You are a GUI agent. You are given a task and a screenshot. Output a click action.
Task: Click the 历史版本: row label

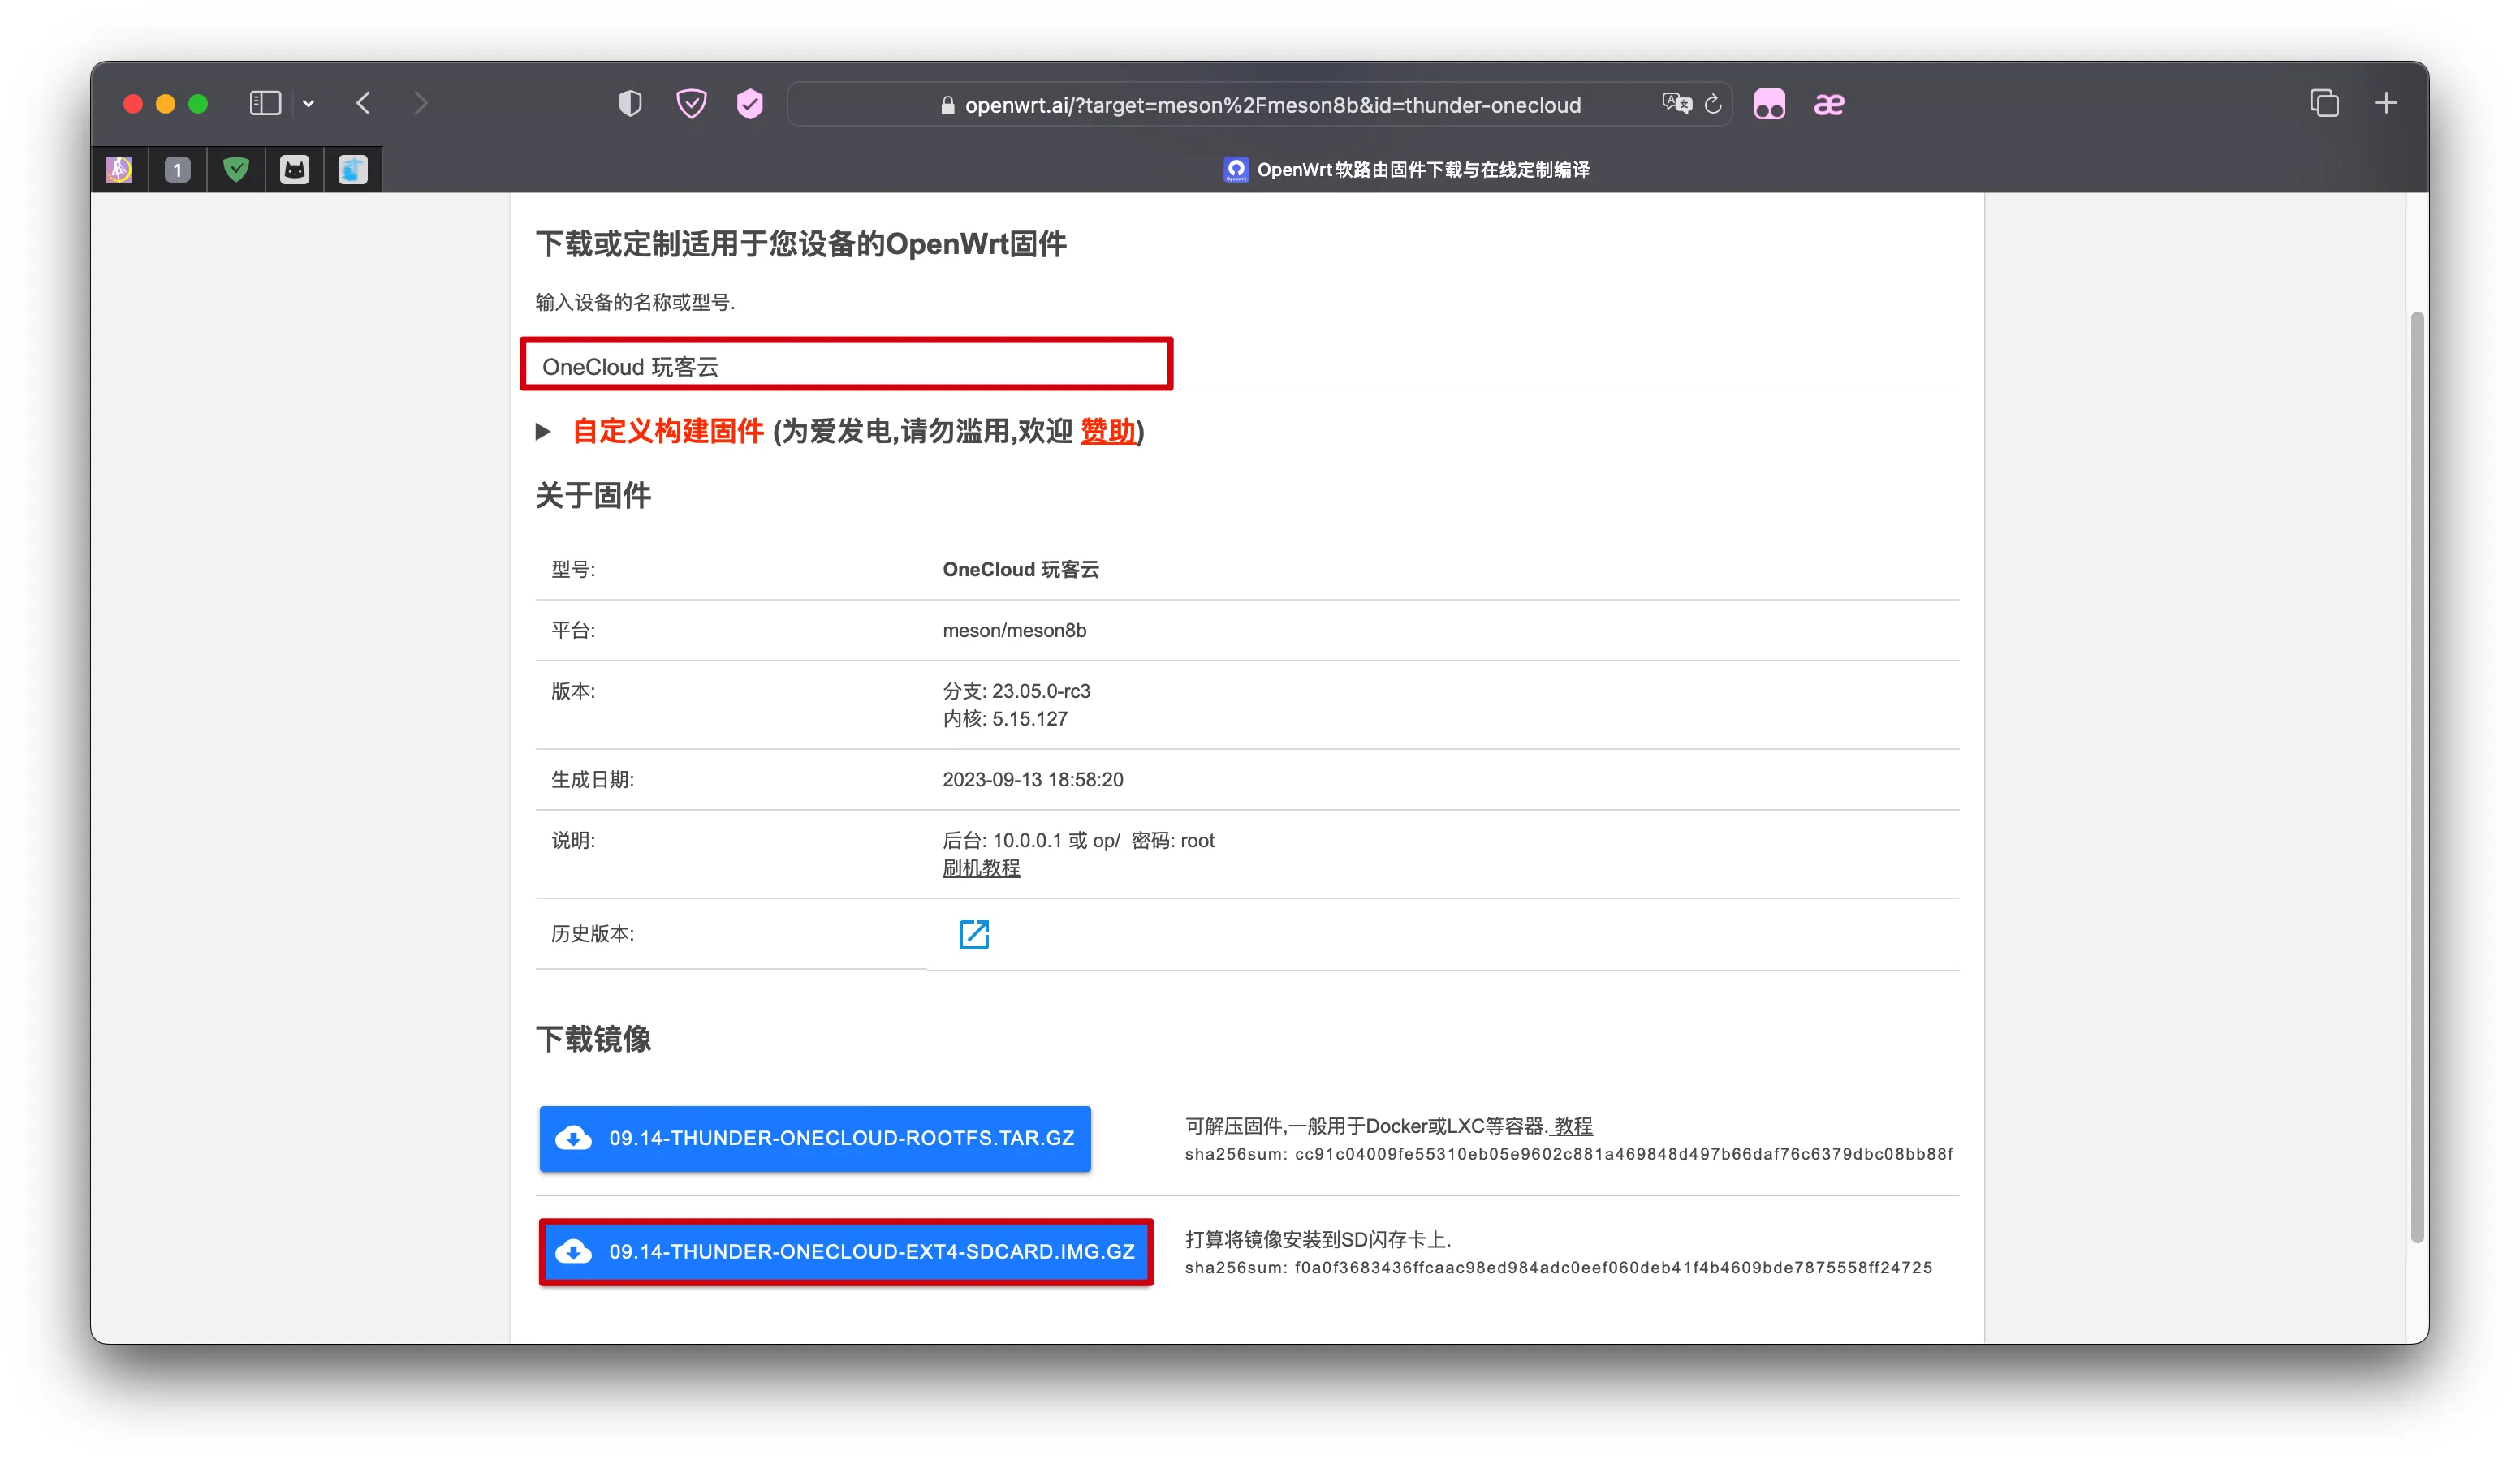(x=592, y=934)
